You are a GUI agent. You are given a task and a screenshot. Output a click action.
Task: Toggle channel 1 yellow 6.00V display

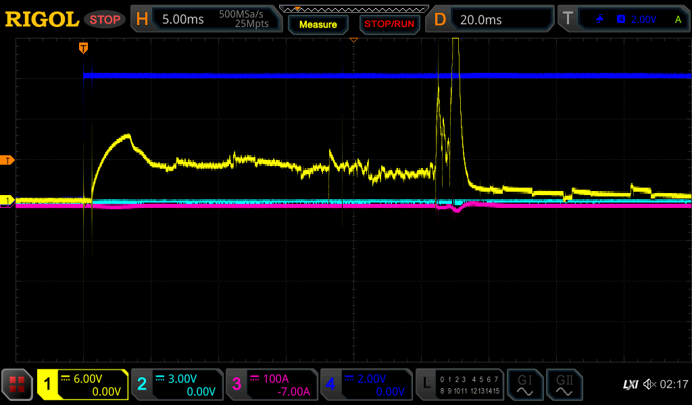click(x=82, y=385)
